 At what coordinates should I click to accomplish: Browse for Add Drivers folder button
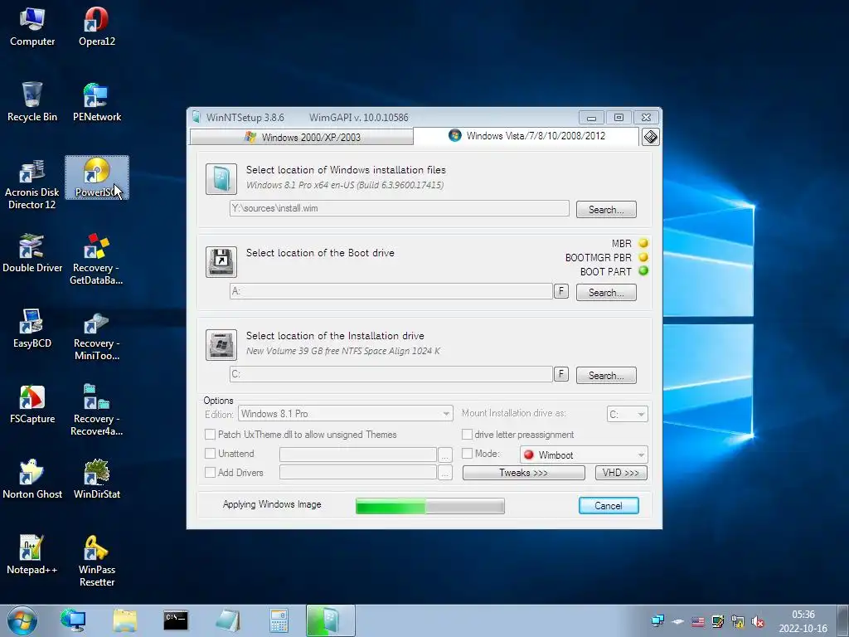click(x=444, y=473)
